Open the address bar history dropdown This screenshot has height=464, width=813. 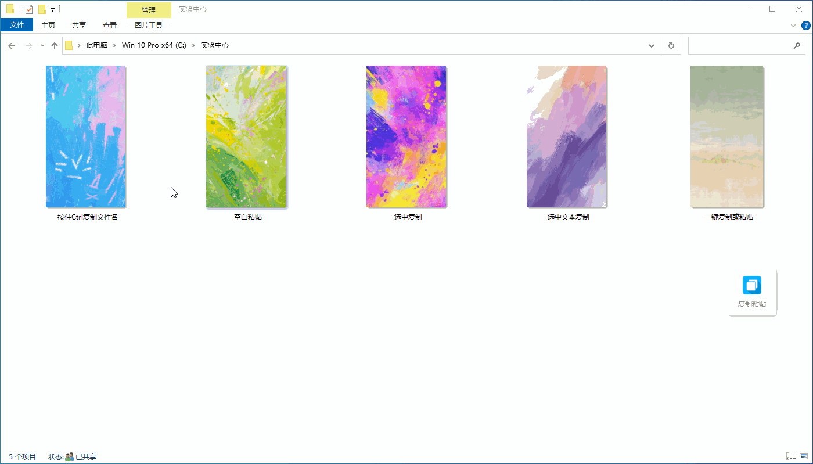tap(652, 45)
